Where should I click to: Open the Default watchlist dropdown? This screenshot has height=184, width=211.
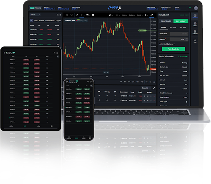click(x=35, y=15)
